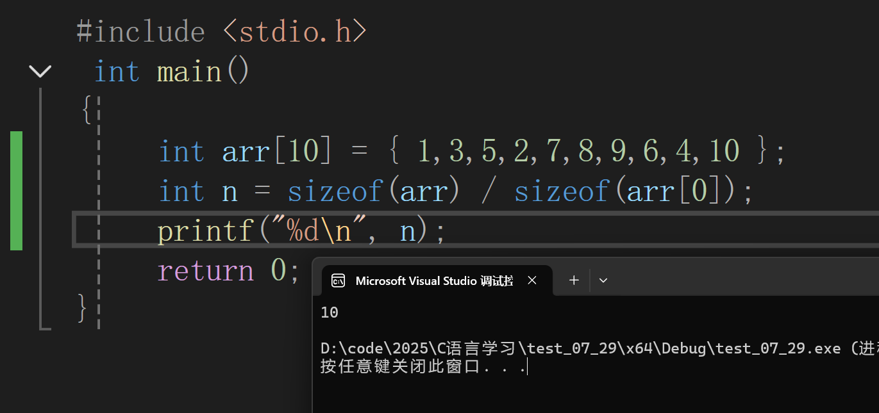Screen dimensions: 879x413
Task: Click the "%d\n" format string
Action: pyautogui.click(x=314, y=231)
